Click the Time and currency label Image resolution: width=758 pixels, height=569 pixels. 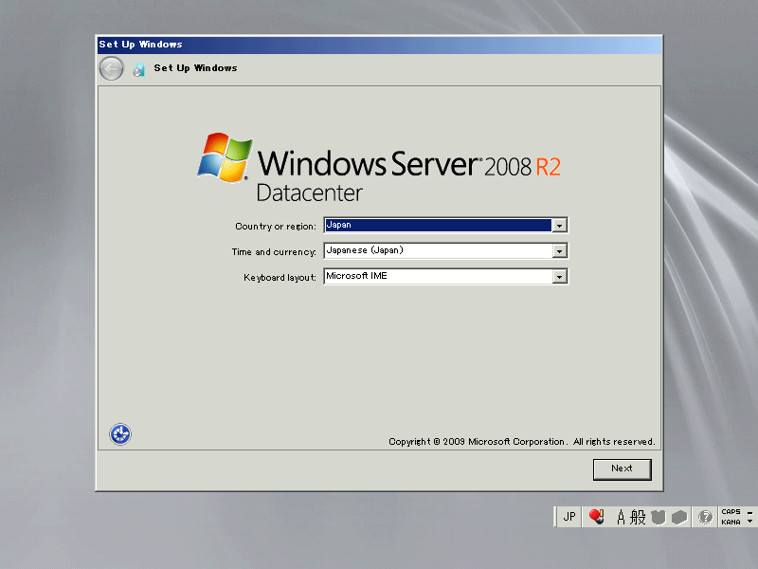click(x=274, y=252)
